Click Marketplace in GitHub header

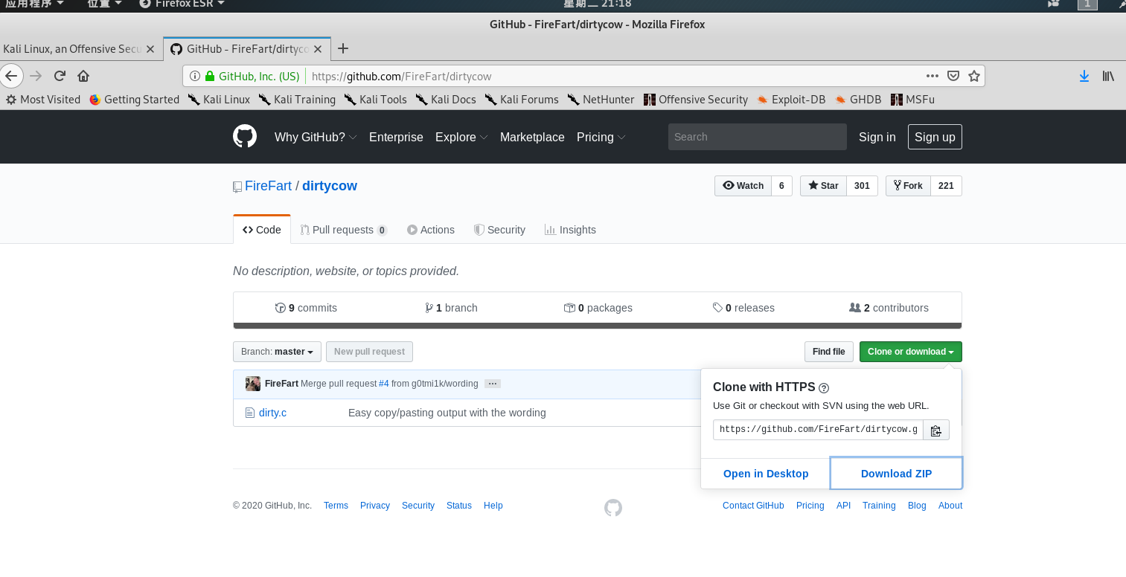click(x=532, y=137)
